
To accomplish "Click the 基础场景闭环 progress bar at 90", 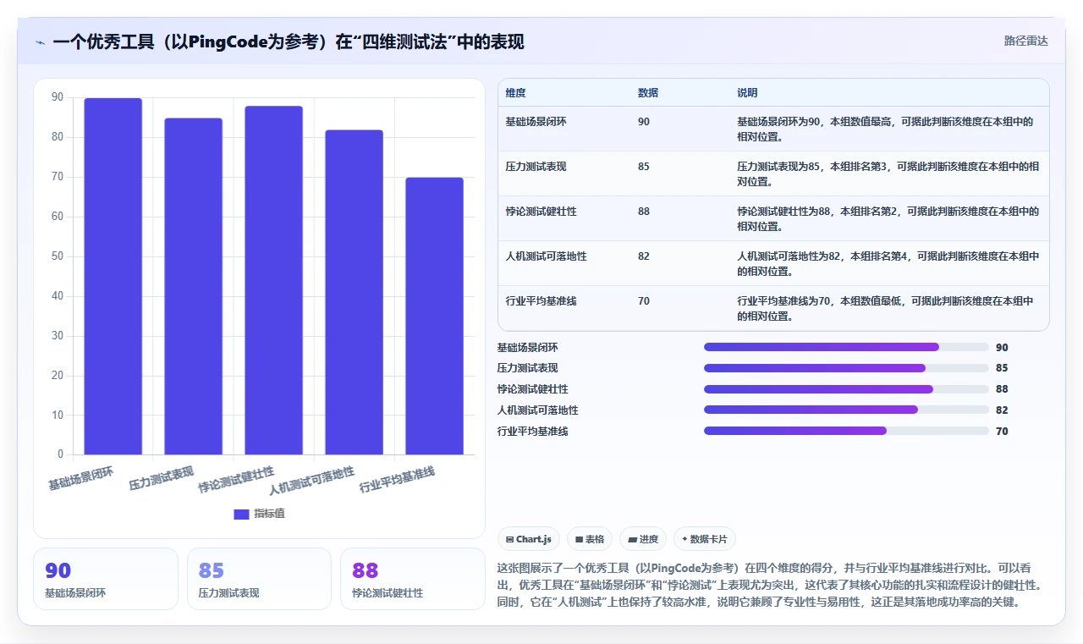I will coord(846,347).
